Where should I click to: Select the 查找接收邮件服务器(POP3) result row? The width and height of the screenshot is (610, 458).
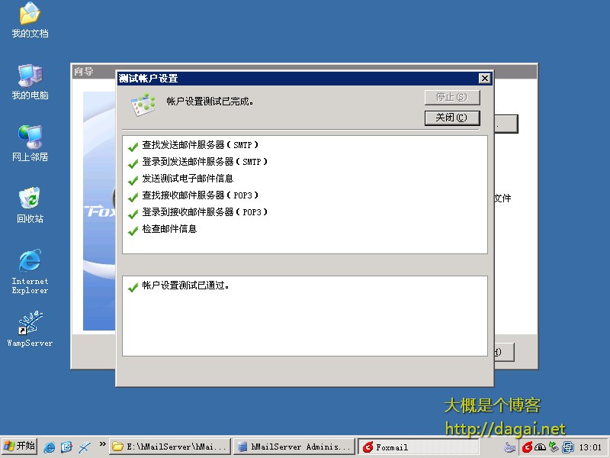coord(206,195)
